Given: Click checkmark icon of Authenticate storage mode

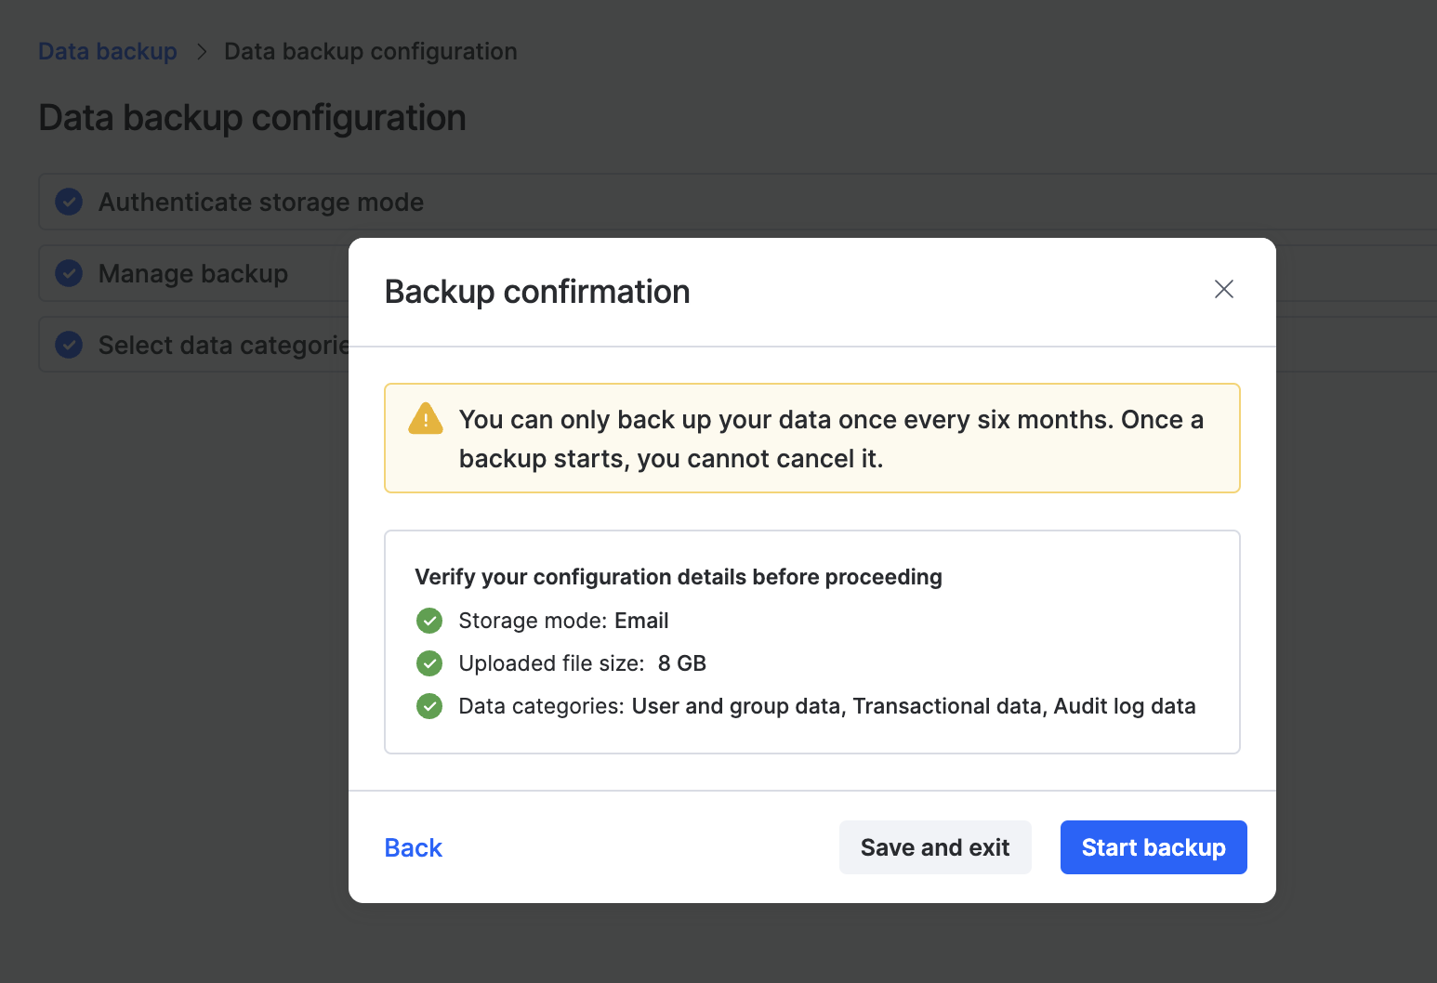Looking at the screenshot, I should point(69,202).
